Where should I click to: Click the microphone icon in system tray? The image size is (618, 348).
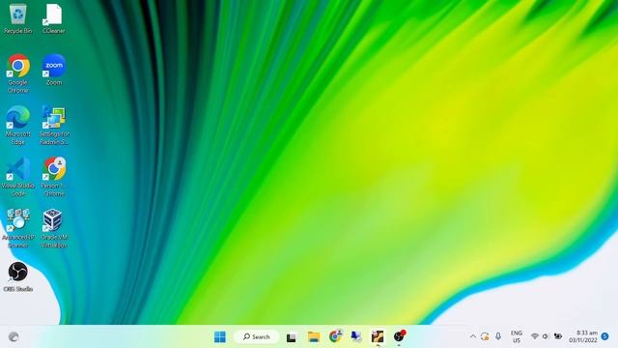pyautogui.click(x=498, y=336)
